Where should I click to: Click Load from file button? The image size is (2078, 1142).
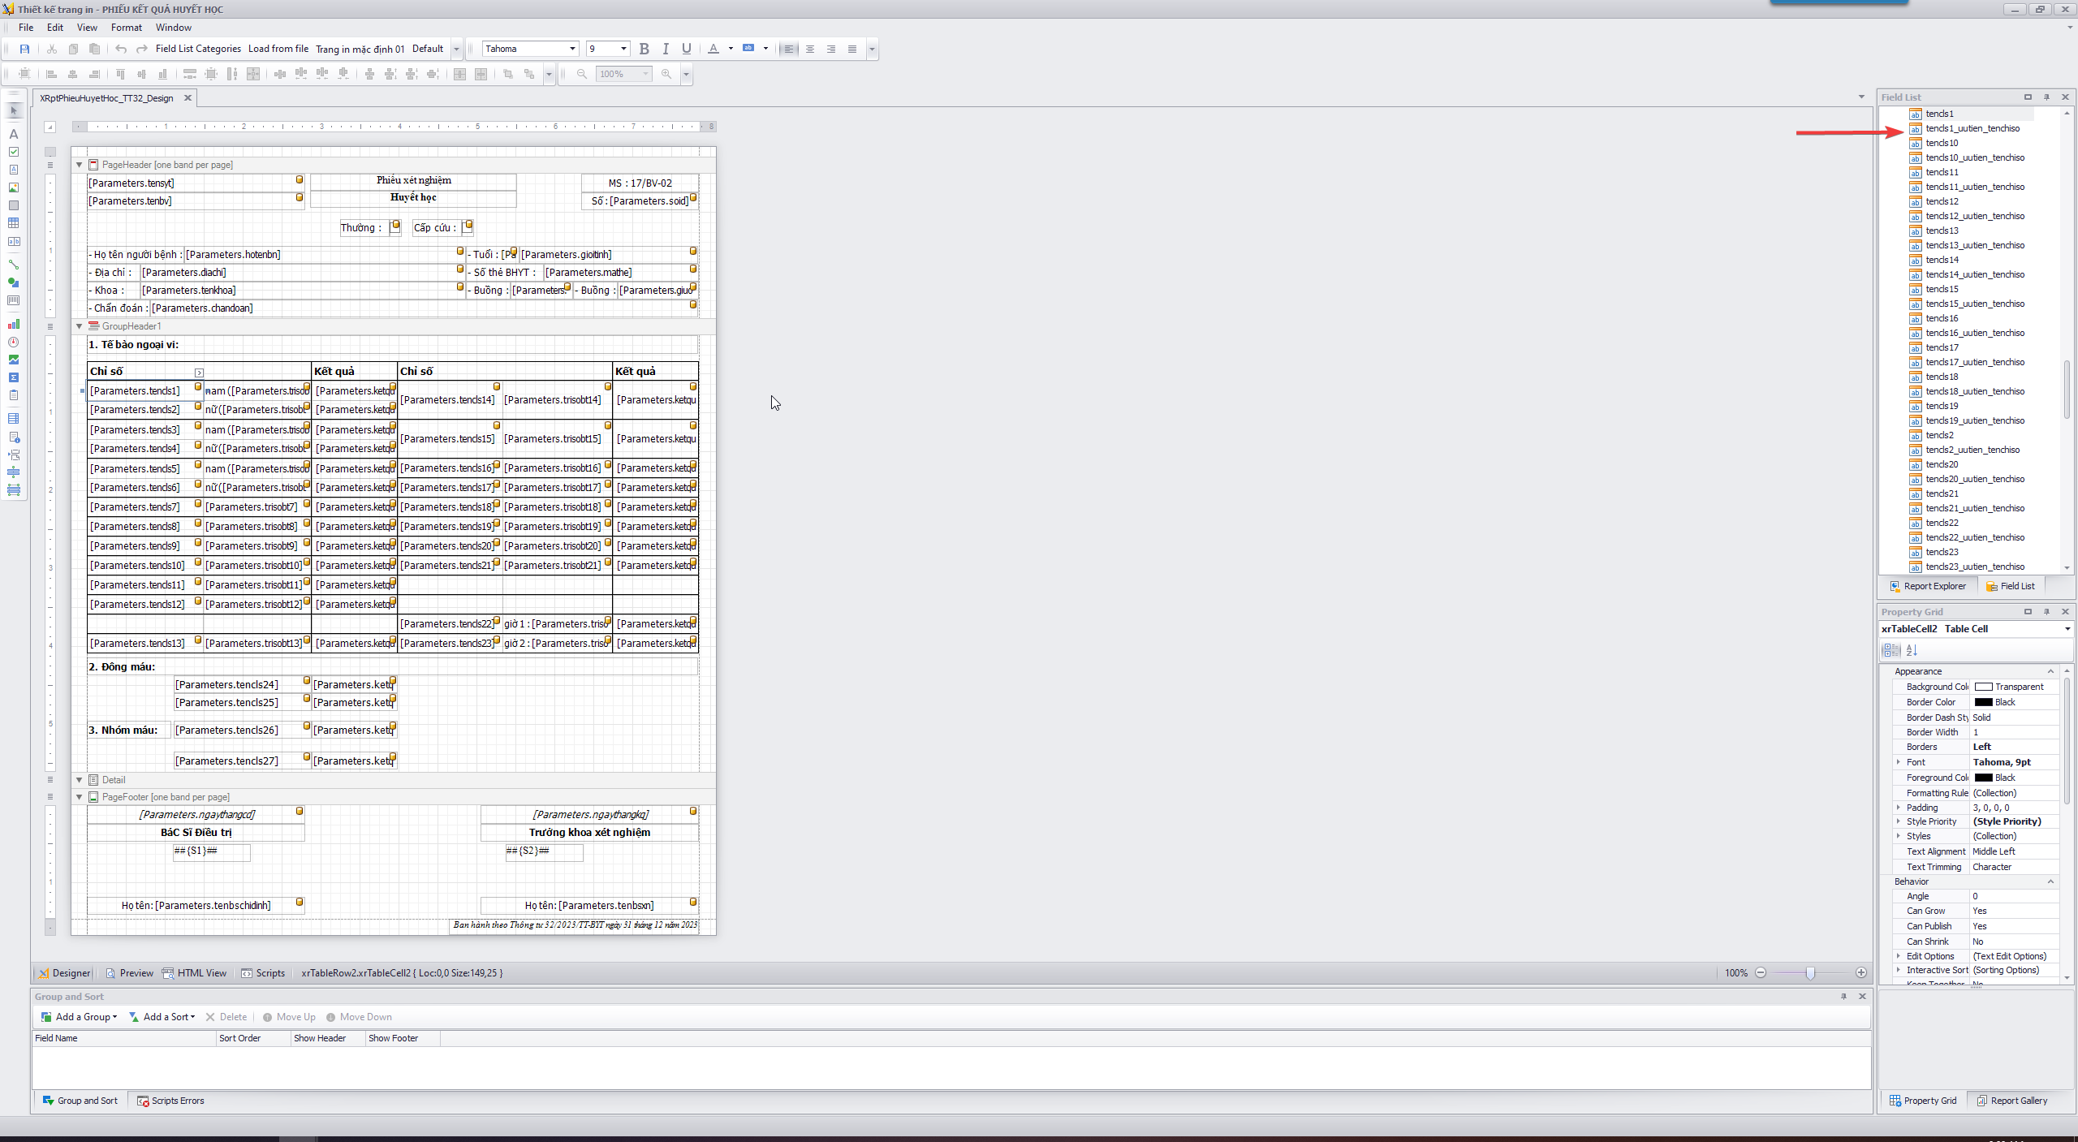tap(278, 49)
